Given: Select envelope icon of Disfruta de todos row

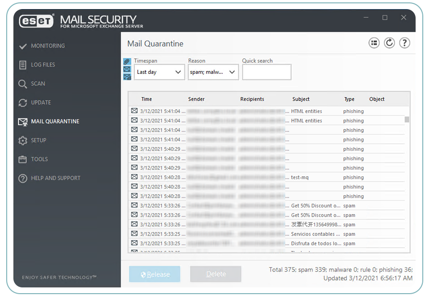Looking at the screenshot, I should pos(134,243).
